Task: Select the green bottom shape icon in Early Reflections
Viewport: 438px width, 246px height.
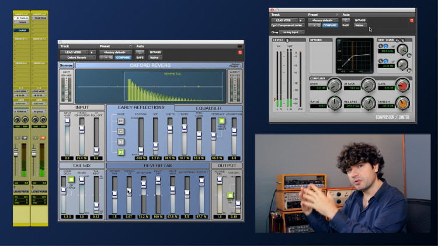Action: (121, 152)
